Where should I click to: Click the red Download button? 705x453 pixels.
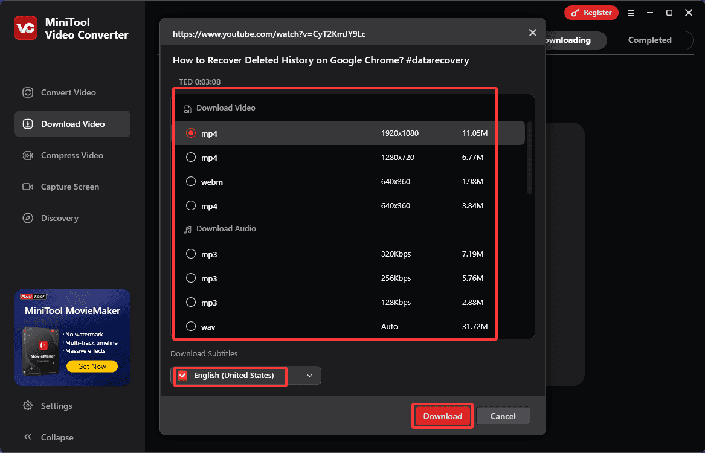(442, 416)
